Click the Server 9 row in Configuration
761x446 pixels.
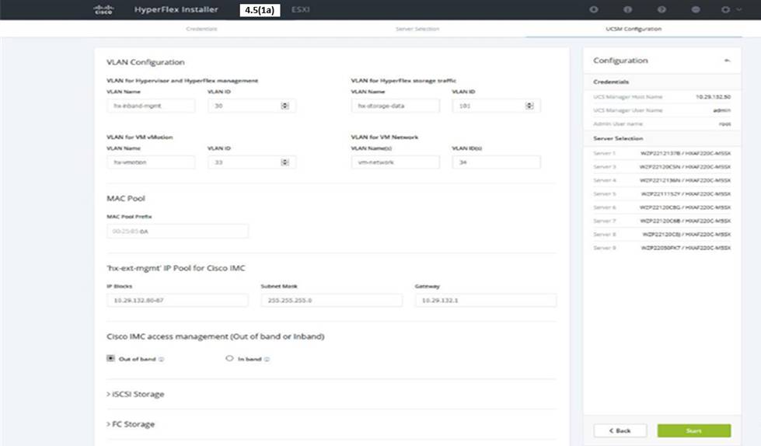point(662,248)
